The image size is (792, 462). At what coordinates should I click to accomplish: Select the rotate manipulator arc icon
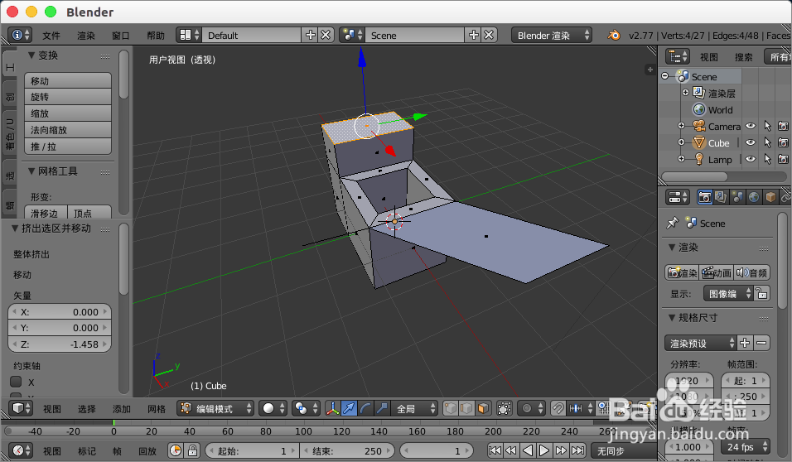[365, 408]
